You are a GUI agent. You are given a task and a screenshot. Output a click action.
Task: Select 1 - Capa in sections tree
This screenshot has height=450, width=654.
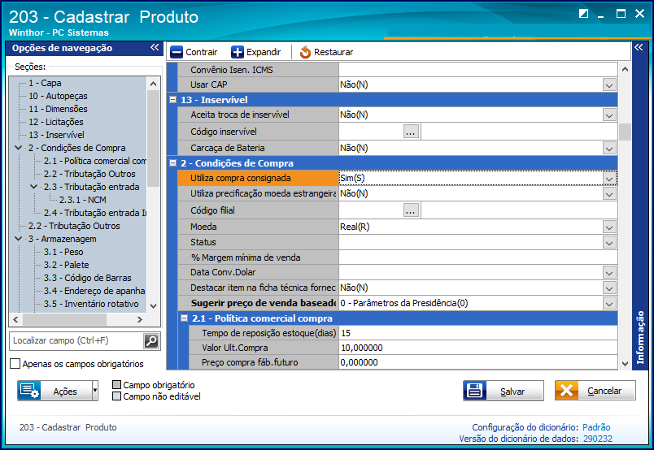(x=45, y=83)
